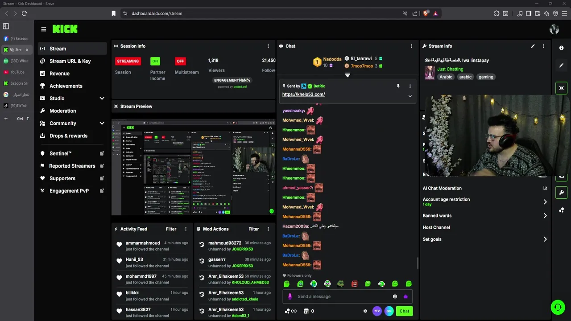Open the GIF picker button
This screenshot has height=321, width=571.
pos(389,311)
